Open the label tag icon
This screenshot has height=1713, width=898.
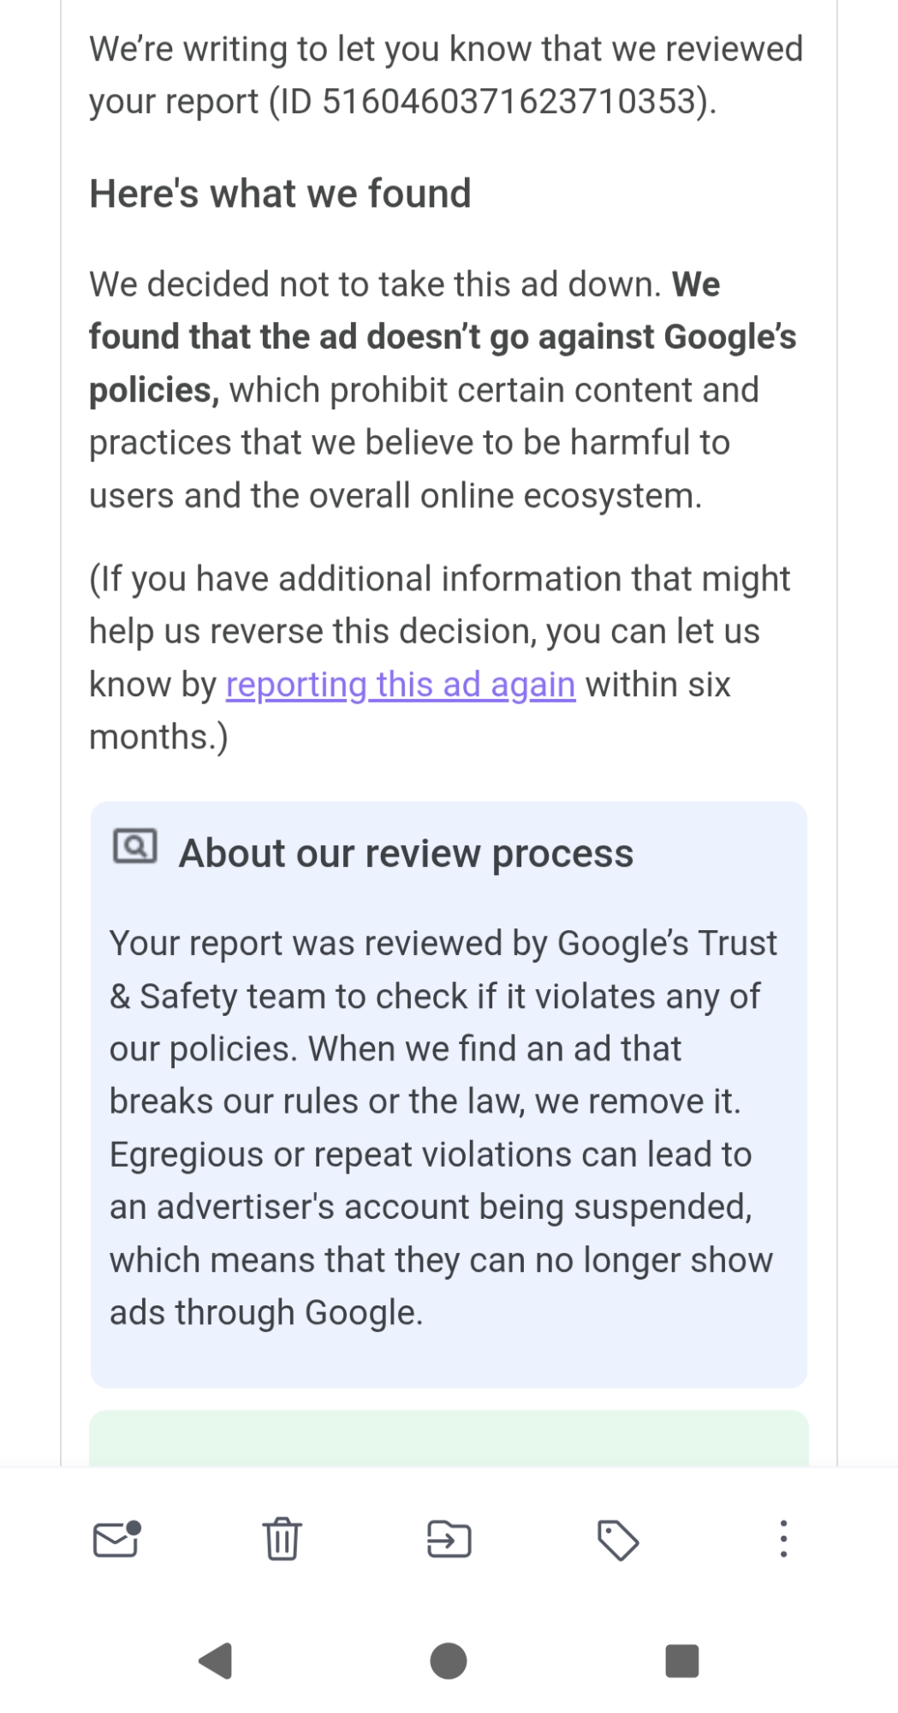617,1540
